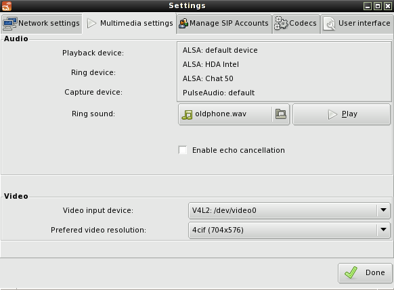
Task: Switch to the Network settings tab
Action: click(41, 24)
